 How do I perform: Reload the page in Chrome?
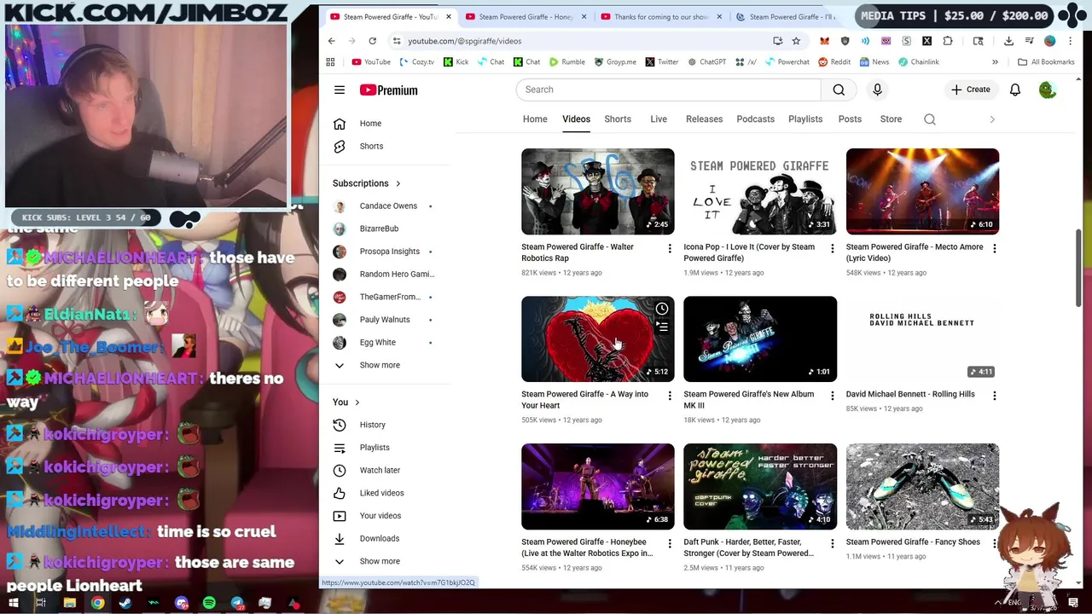coord(372,41)
